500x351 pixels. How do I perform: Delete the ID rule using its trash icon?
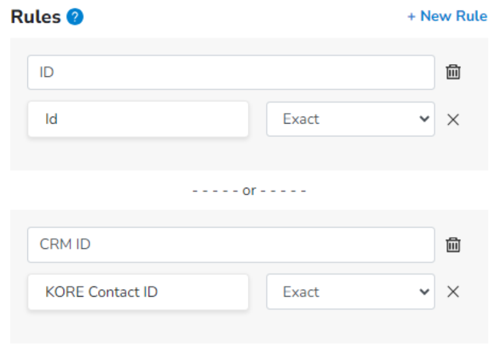tap(453, 72)
